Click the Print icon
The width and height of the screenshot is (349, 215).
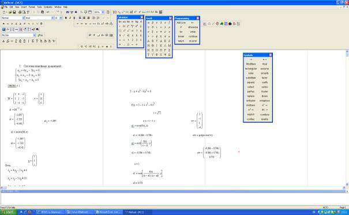click(x=20, y=12)
